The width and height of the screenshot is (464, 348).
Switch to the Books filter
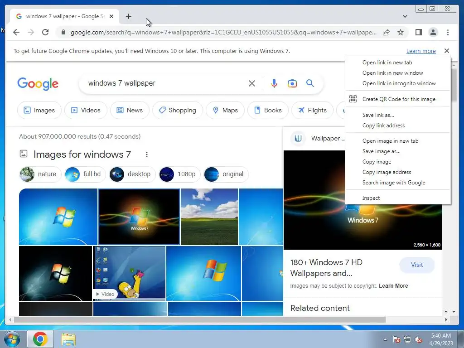(x=268, y=110)
